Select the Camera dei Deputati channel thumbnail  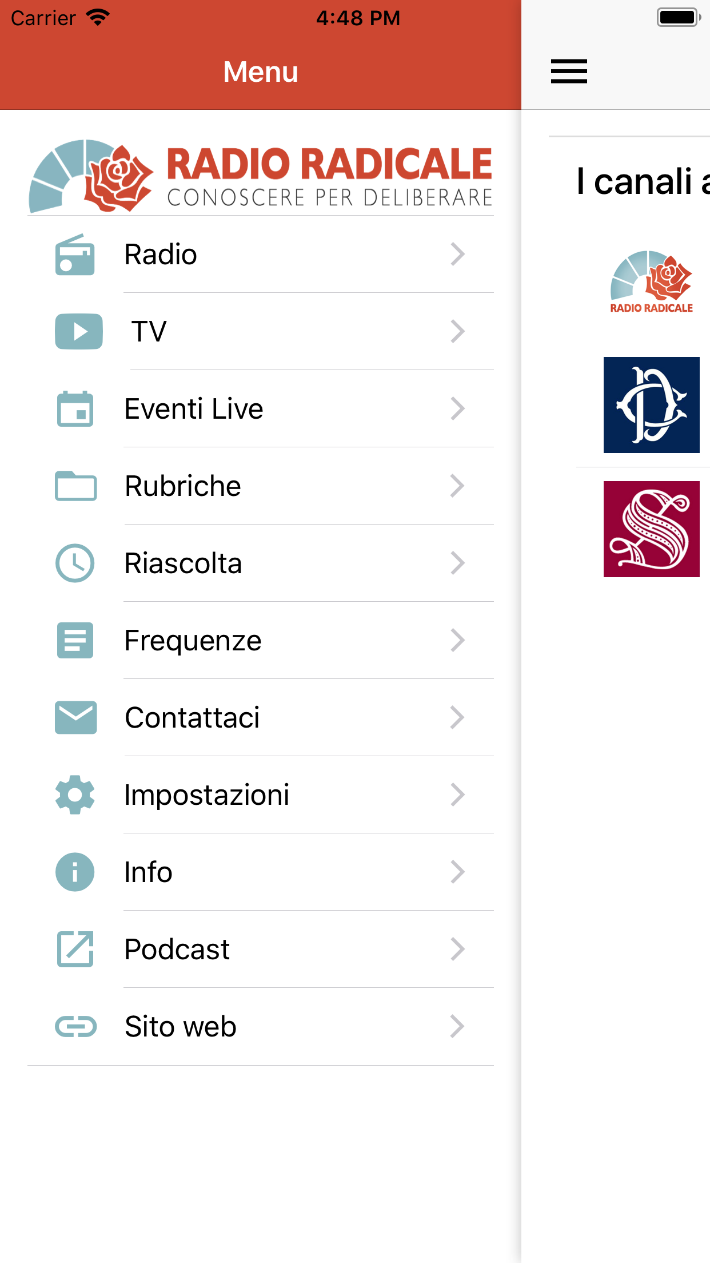[x=651, y=405]
